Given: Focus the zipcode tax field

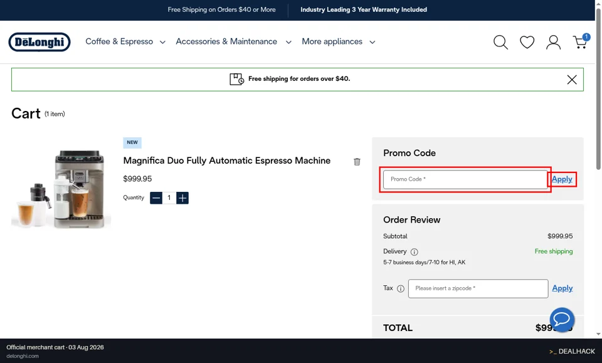Looking at the screenshot, I should (x=478, y=288).
